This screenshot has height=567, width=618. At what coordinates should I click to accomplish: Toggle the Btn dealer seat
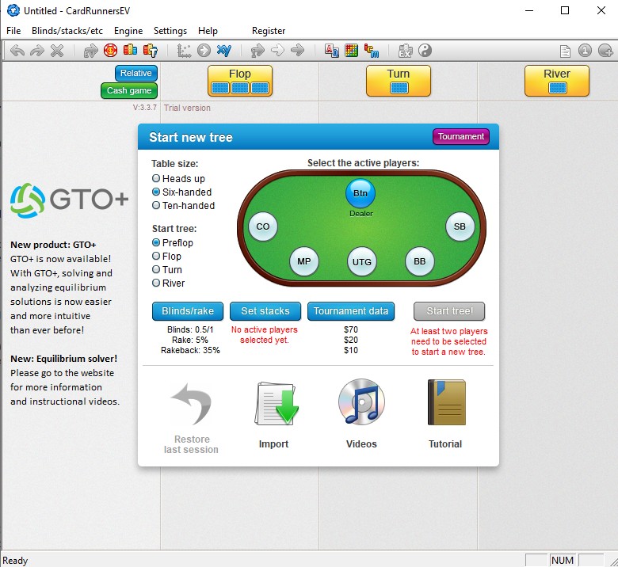click(x=360, y=193)
